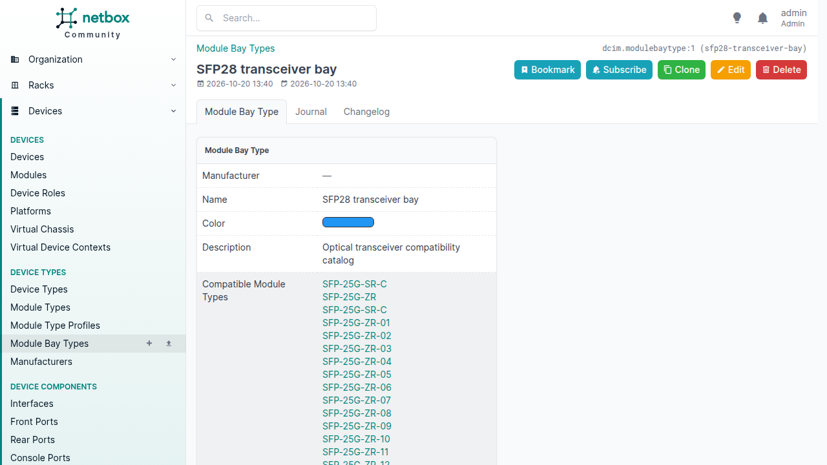827x465 pixels.
Task: Select the Module Bay Type tab
Action: click(242, 112)
